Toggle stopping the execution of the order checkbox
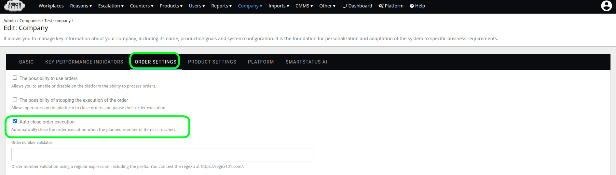The width and height of the screenshot is (616, 175). click(x=15, y=99)
